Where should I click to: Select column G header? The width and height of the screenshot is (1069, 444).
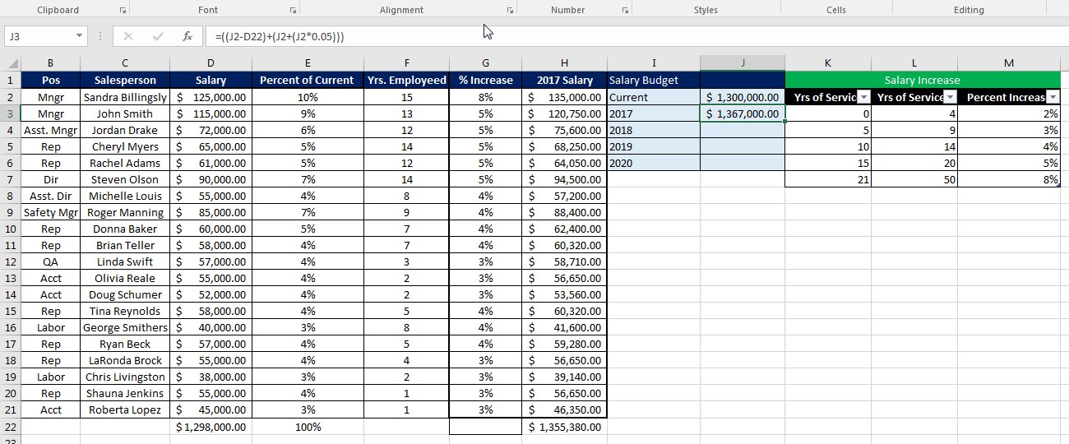point(485,63)
